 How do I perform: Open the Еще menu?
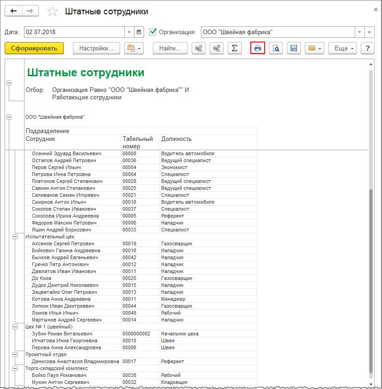tap(342, 48)
